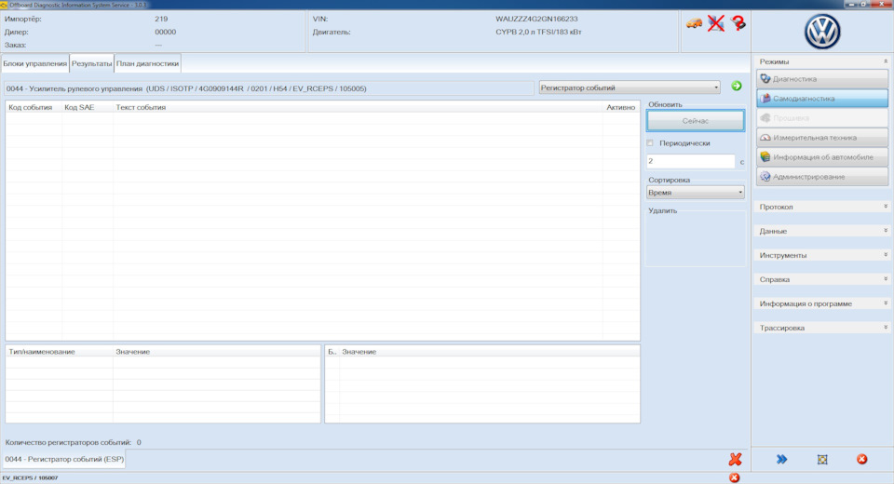Click the VIN value WAUZZZ4G2GN166233

pos(536,19)
